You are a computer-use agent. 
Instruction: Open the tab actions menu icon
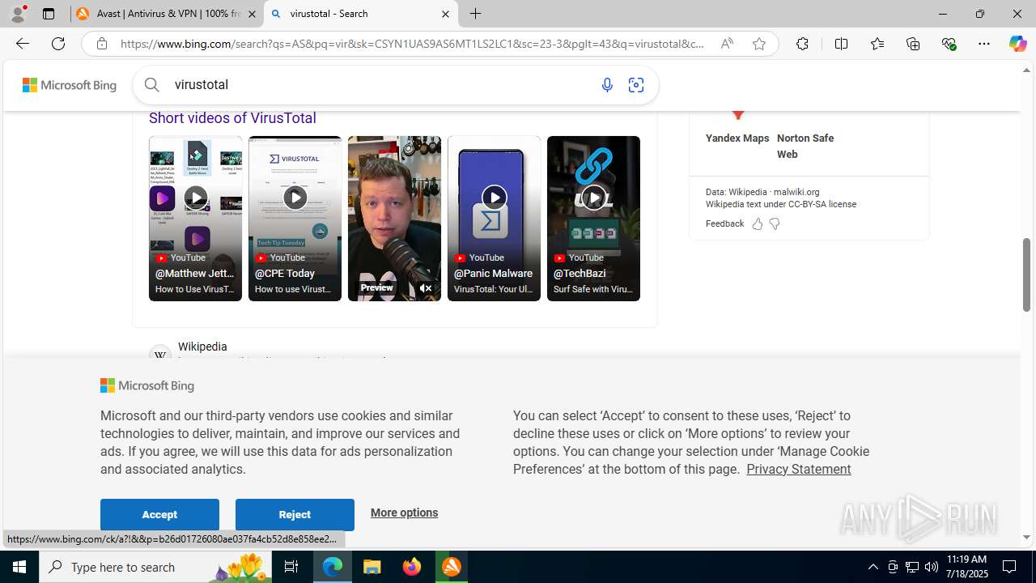click(49, 14)
